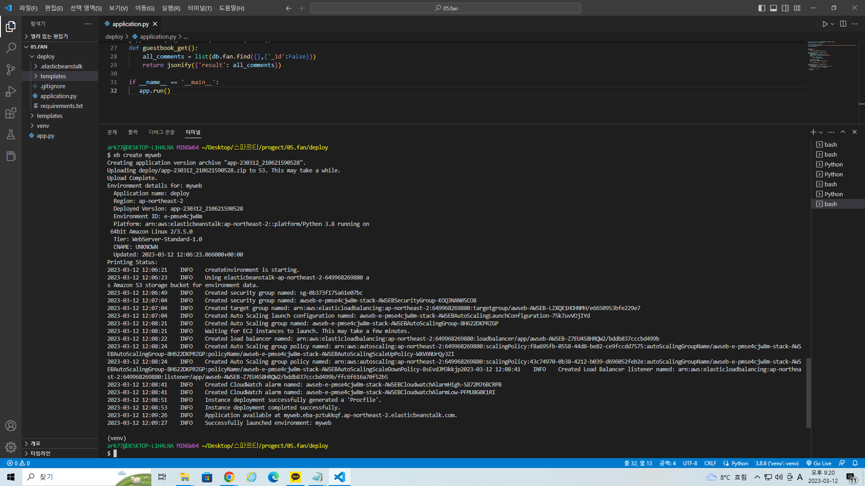
Task: Open the Search view in activity bar
Action: (x=11, y=48)
